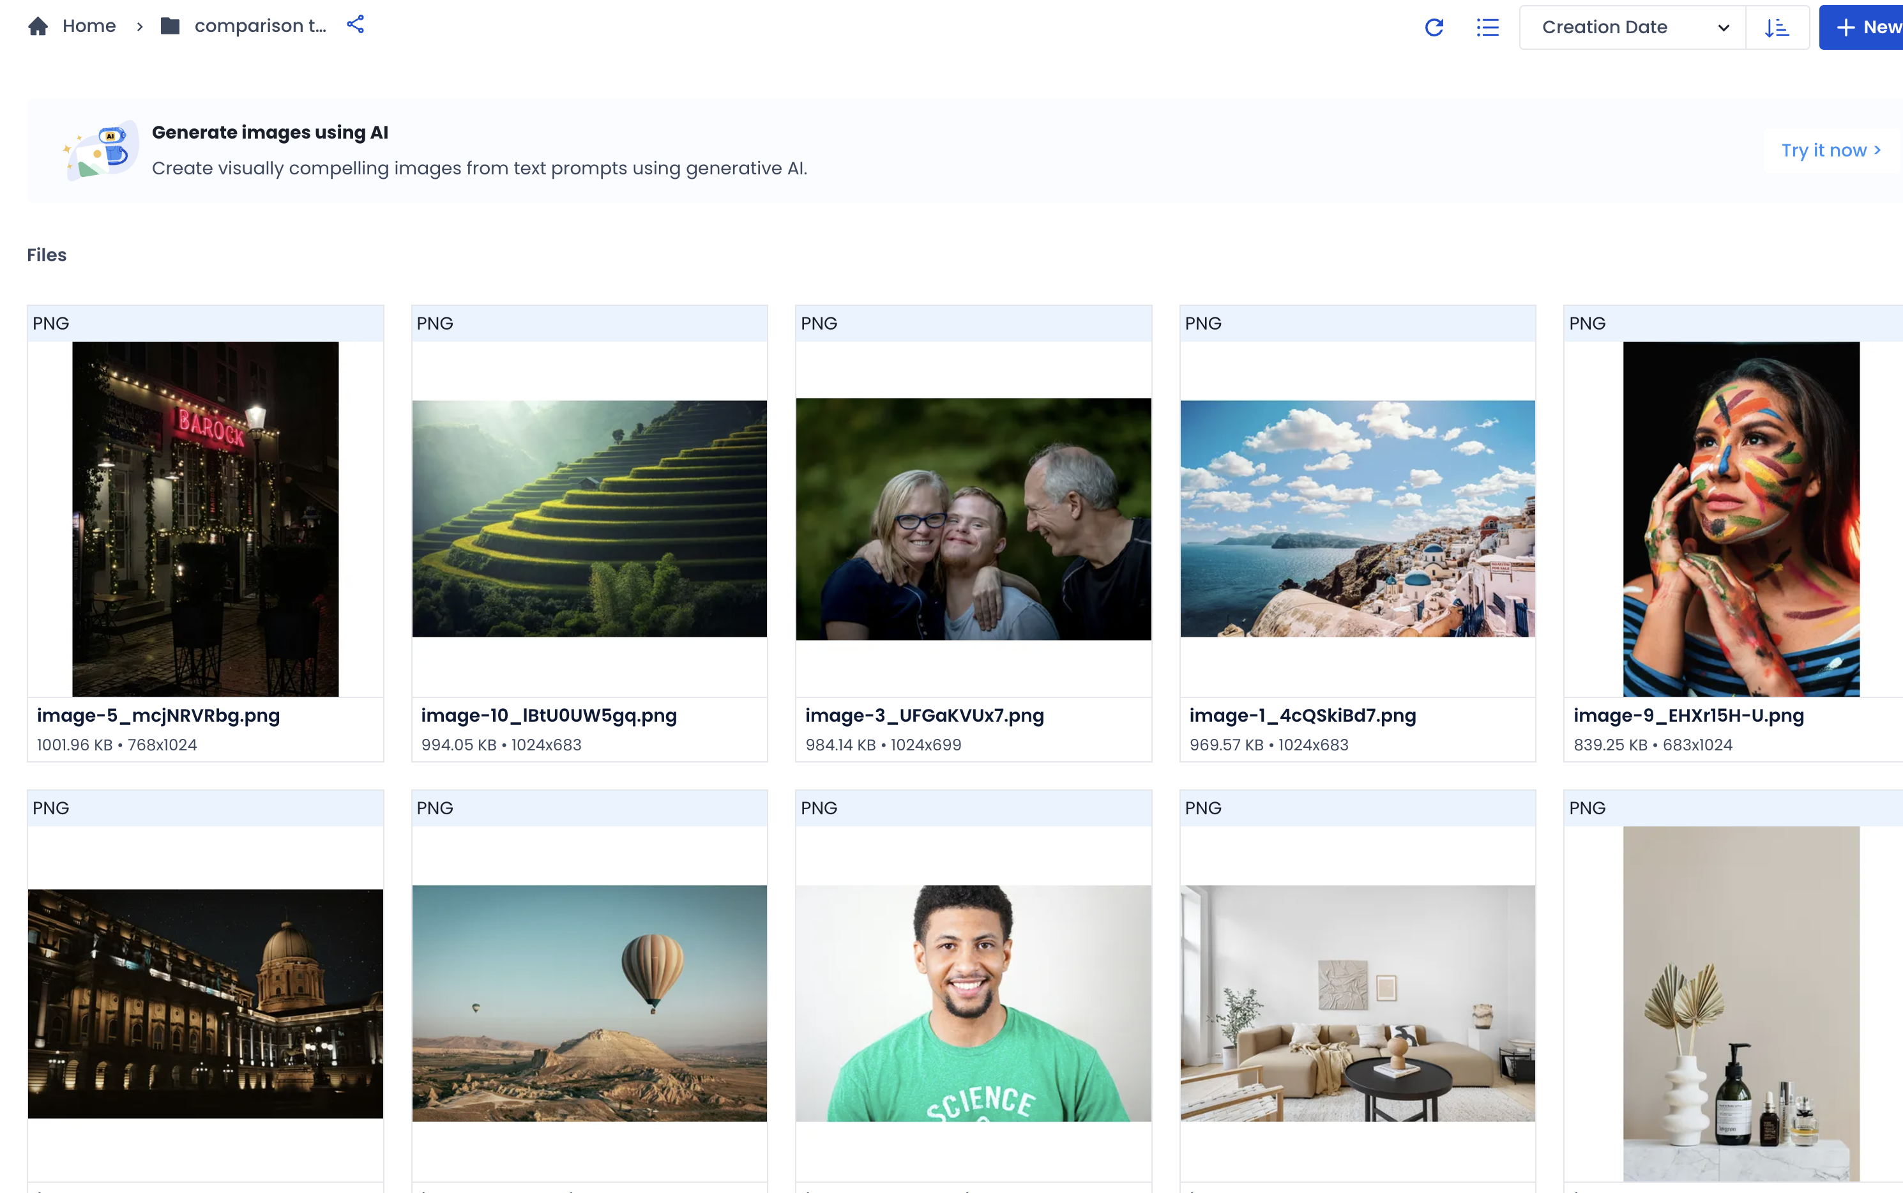Click the folder icon before 'comparison t...'

[x=170, y=26]
